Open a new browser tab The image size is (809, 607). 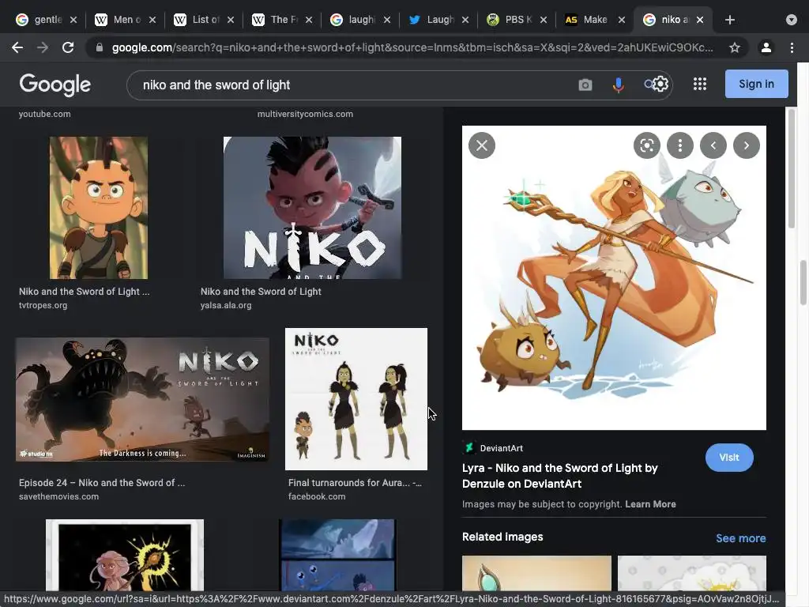click(x=729, y=20)
